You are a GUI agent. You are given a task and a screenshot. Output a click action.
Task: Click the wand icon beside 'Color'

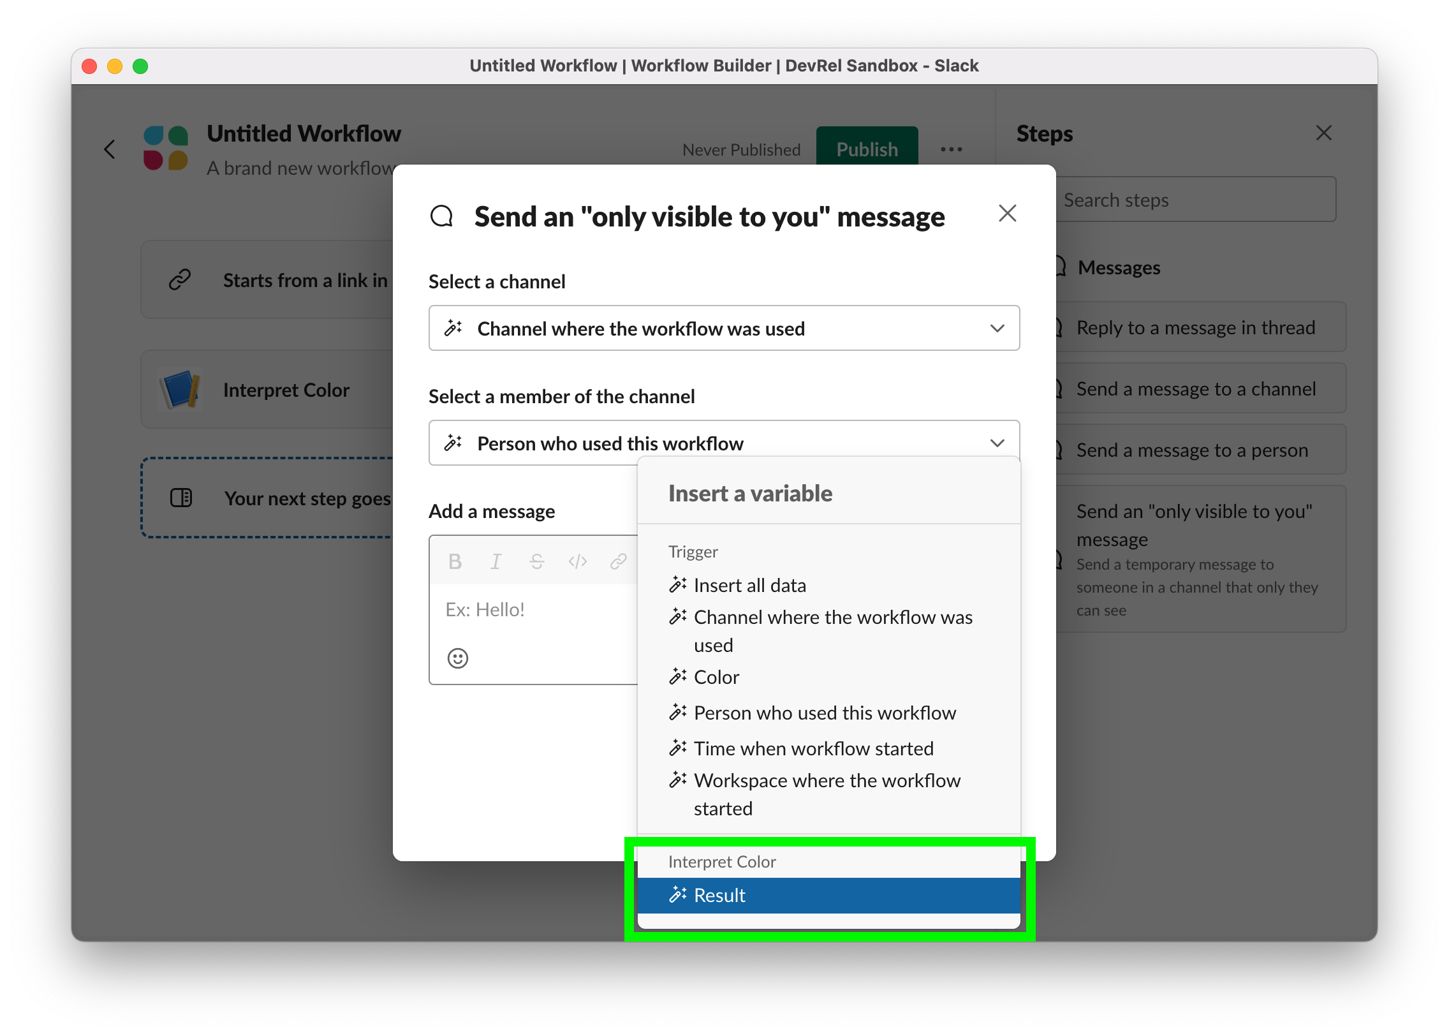click(678, 676)
